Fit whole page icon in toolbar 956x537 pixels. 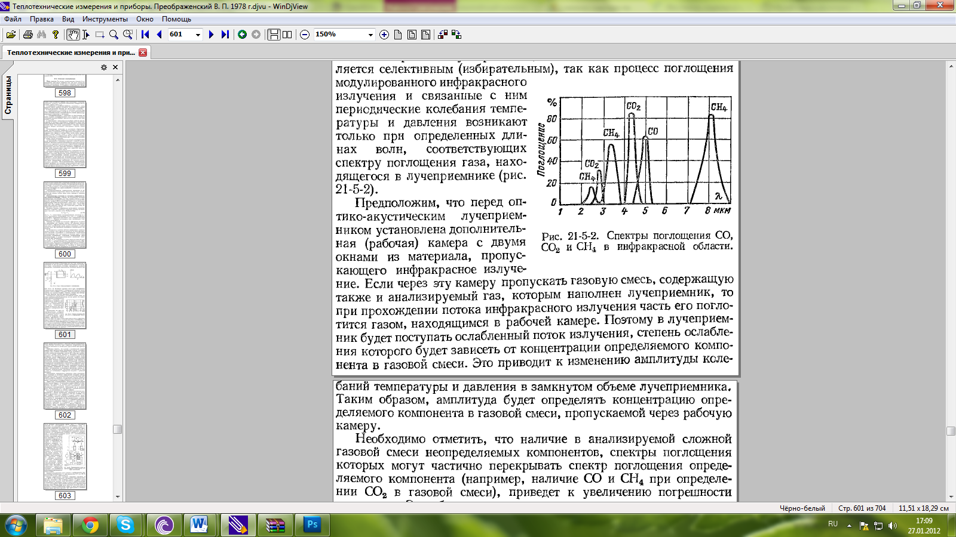[425, 35]
